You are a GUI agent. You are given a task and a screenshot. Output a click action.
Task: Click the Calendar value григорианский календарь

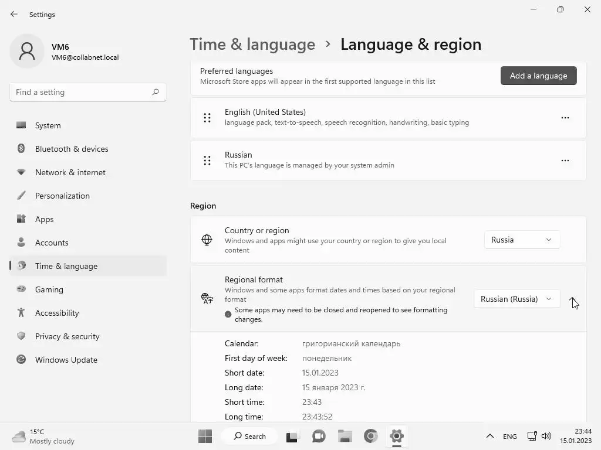(x=351, y=343)
